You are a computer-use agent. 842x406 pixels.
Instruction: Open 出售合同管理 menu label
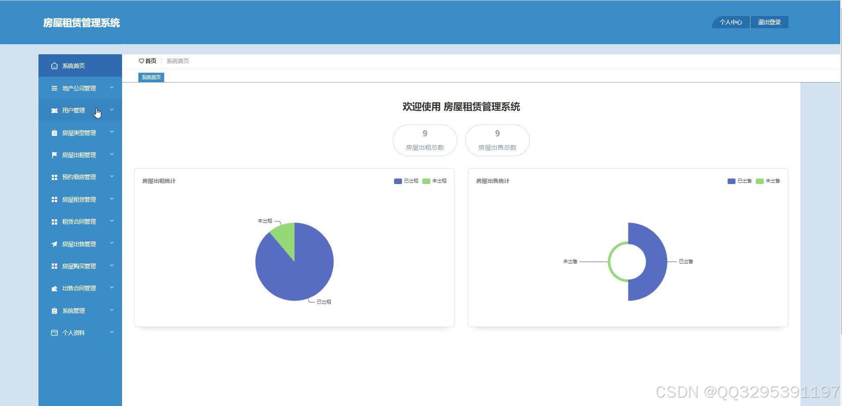[x=79, y=288]
